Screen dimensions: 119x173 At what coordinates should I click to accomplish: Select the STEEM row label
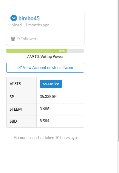click(x=16, y=109)
